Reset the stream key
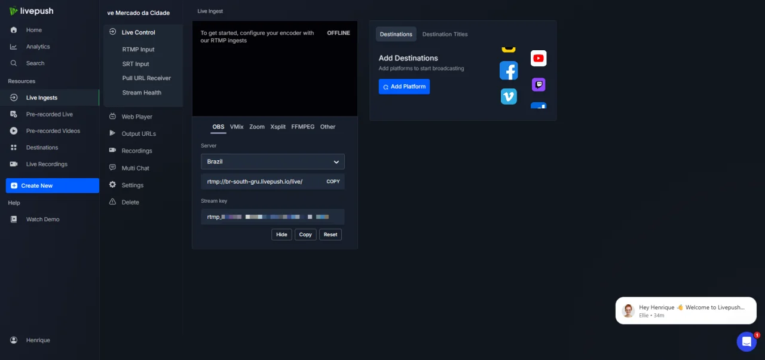The width and height of the screenshot is (765, 360). coord(331,234)
